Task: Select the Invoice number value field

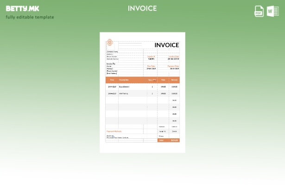Action: [151, 59]
